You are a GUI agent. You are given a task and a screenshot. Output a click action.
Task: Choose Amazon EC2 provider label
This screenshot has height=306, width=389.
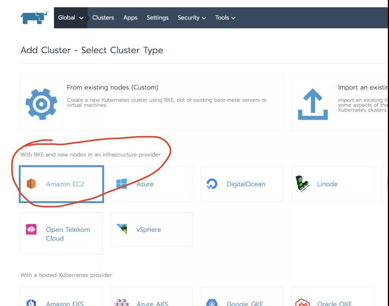(x=65, y=184)
